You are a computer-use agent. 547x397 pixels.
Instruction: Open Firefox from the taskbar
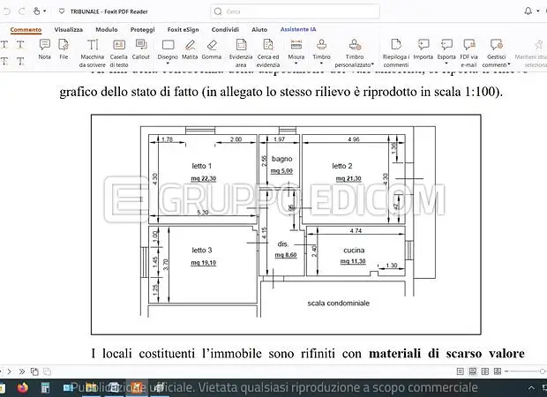click(x=22, y=387)
